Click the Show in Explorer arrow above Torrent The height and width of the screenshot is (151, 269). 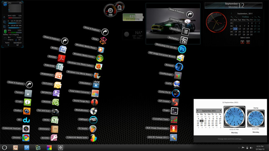pos(29,84)
